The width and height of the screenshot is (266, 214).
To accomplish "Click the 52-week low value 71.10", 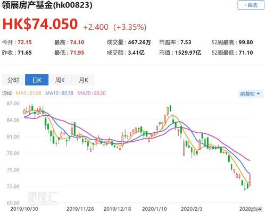I will tap(246, 53).
